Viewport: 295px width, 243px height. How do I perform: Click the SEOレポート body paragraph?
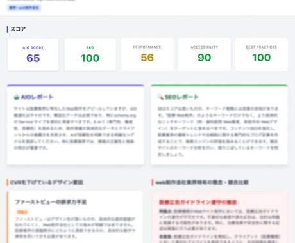coord(218,132)
